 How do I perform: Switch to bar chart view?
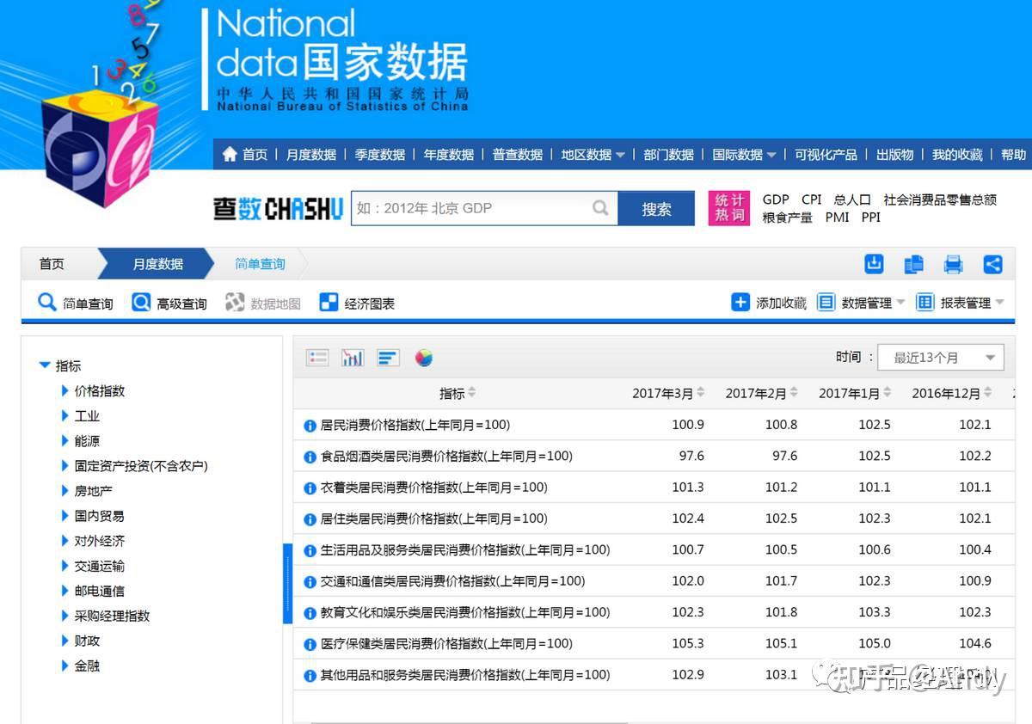click(x=351, y=357)
